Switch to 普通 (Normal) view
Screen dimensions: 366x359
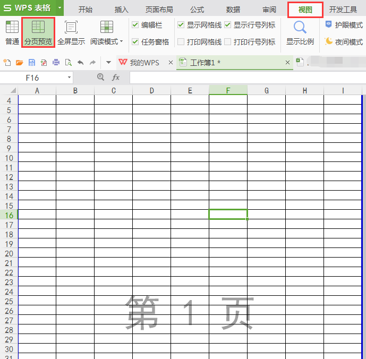tap(12, 32)
